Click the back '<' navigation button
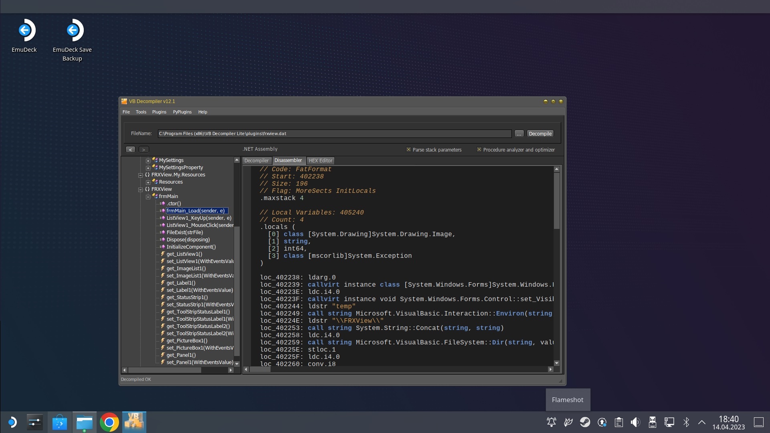This screenshot has width=770, height=433. [x=130, y=150]
